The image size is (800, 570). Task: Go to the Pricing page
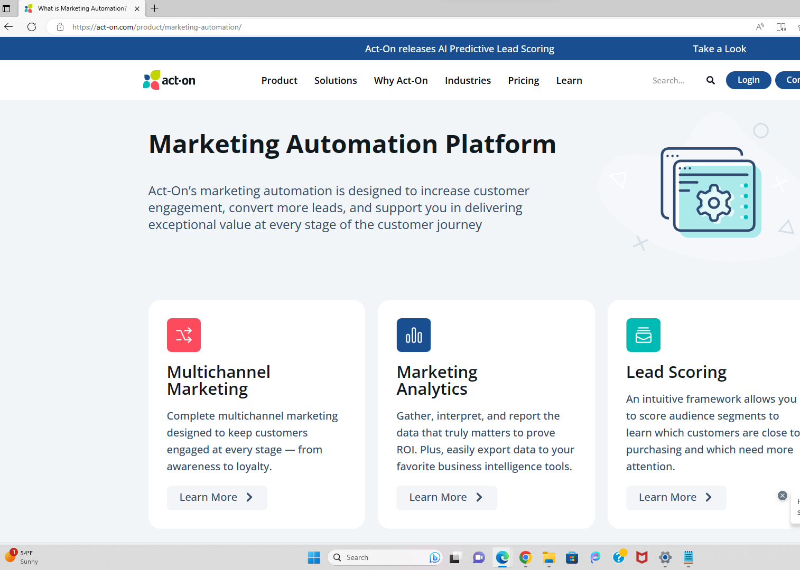click(x=524, y=80)
